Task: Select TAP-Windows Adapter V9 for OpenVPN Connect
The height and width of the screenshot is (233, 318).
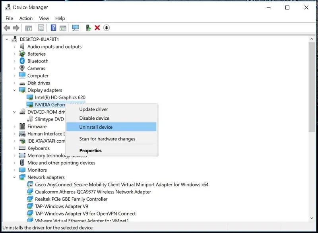Action: pos(85,214)
